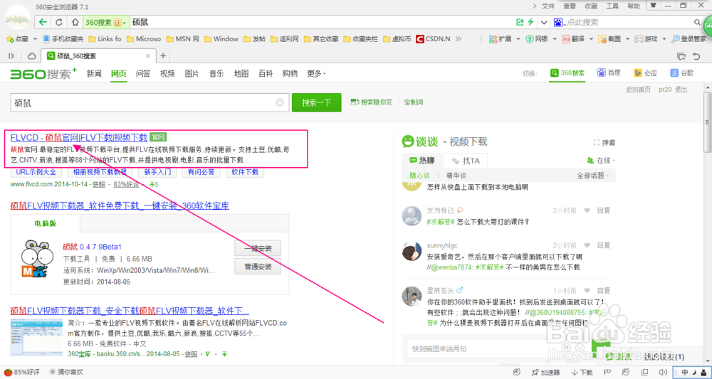
Task: Go back with the green back arrow
Action: pyautogui.click(x=43, y=22)
